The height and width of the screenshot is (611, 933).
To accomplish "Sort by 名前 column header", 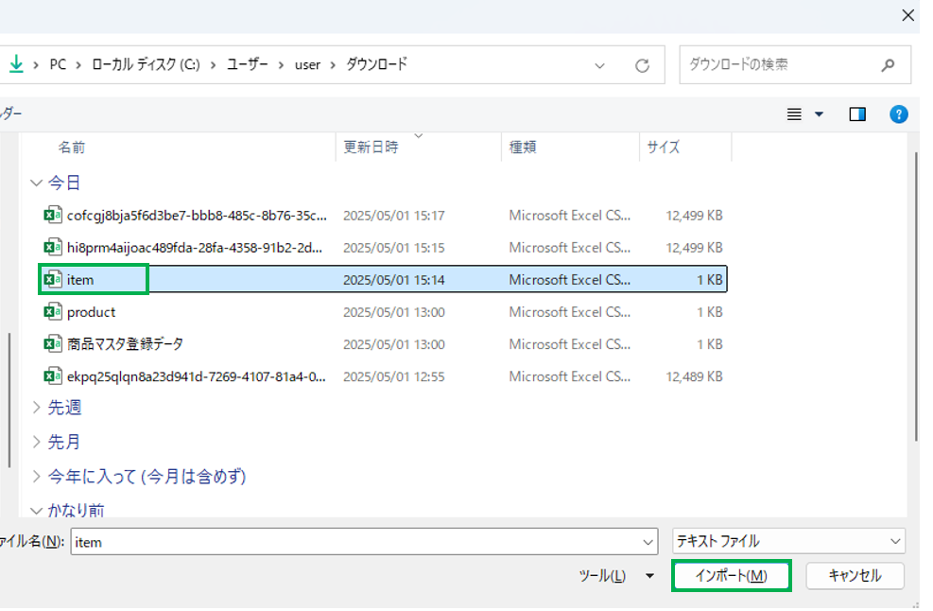I will pyautogui.click(x=72, y=148).
